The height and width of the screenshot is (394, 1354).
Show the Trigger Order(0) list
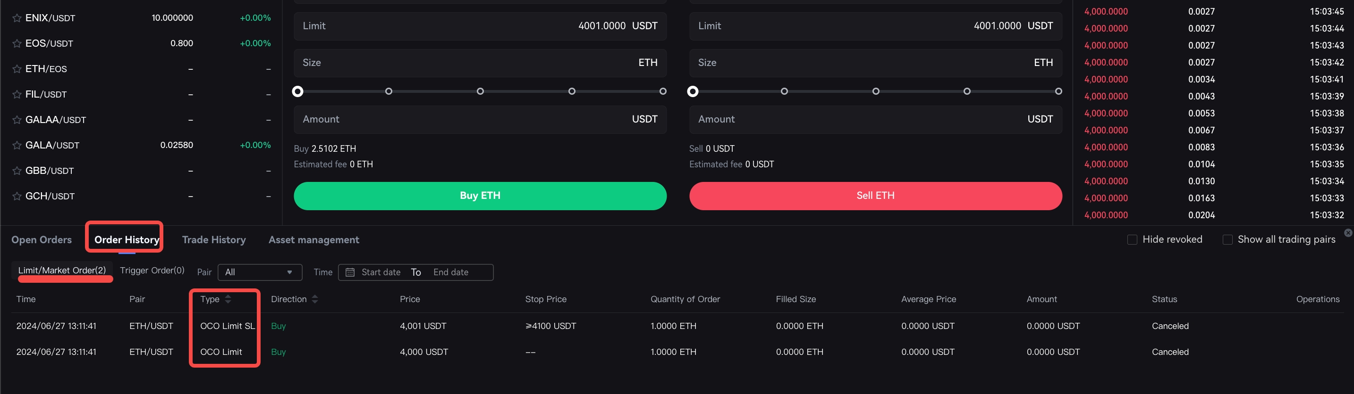pos(152,270)
